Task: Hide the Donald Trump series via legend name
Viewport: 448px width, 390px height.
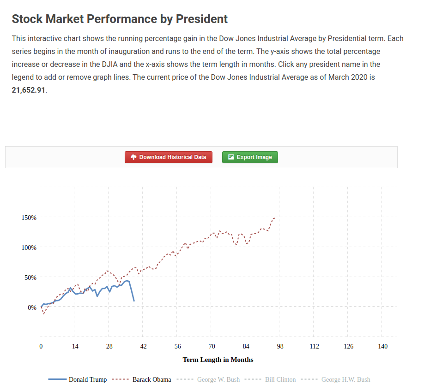Action: point(88,380)
